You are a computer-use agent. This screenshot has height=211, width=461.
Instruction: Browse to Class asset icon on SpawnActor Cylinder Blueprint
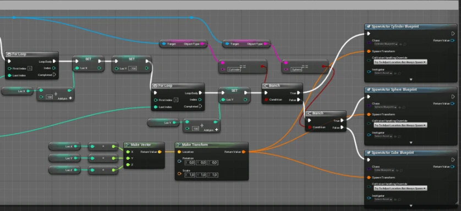pos(405,45)
